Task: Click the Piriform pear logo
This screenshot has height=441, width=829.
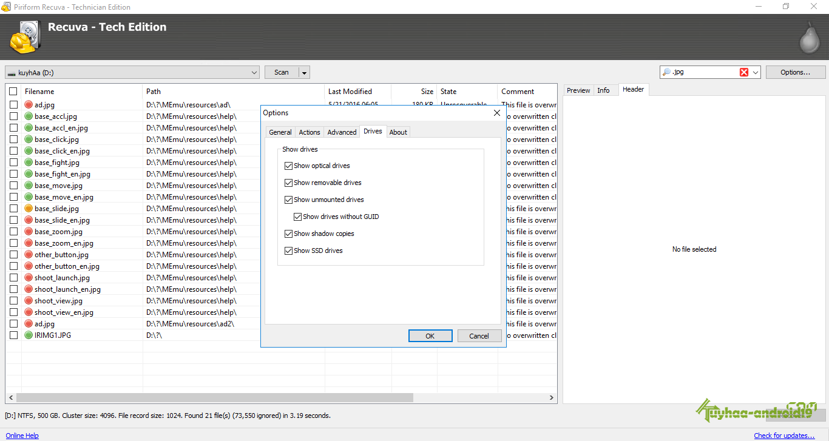Action: (810, 38)
